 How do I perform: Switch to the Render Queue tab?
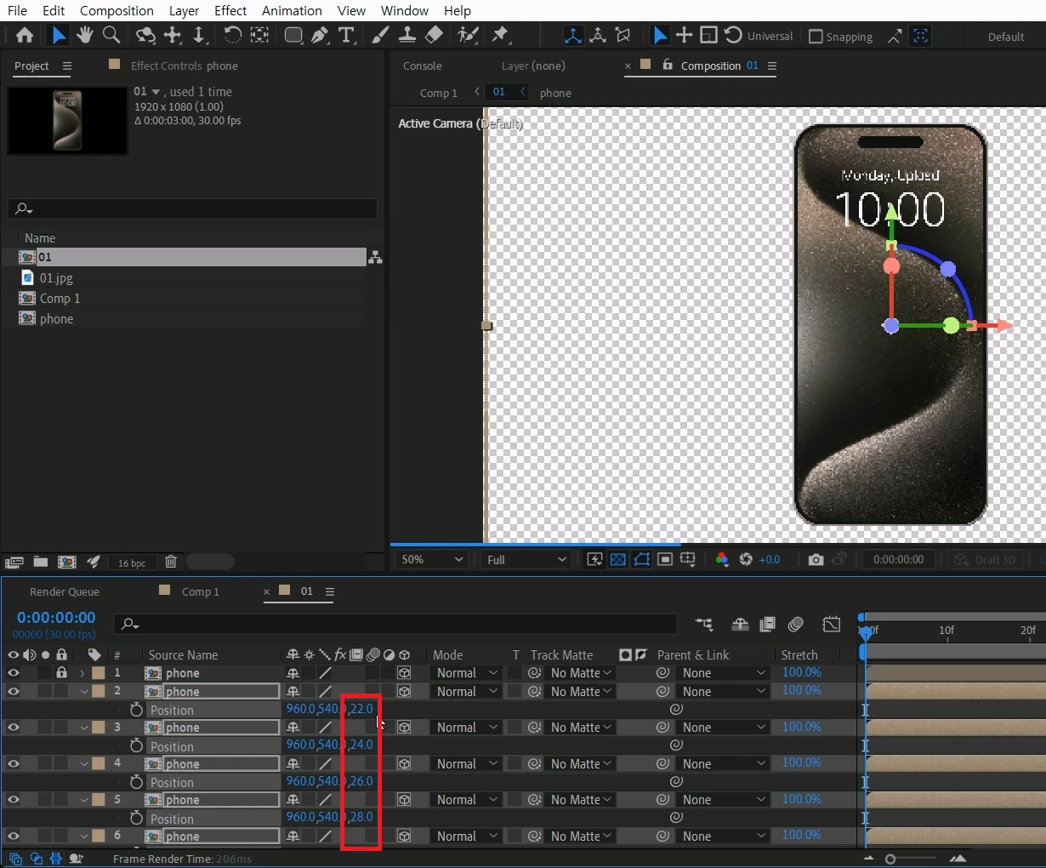pyautogui.click(x=65, y=591)
